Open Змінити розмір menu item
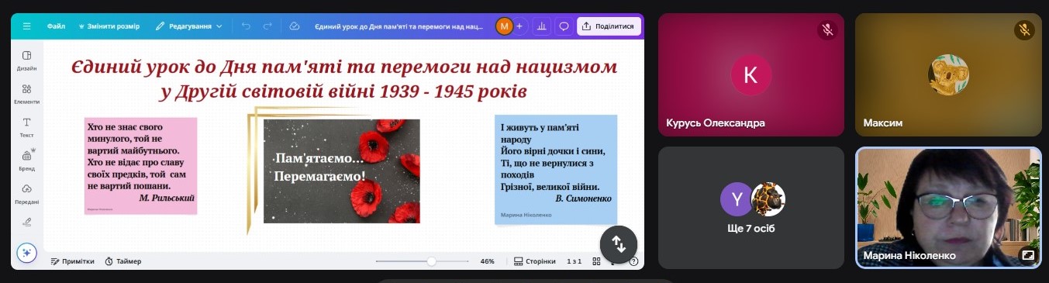 tap(109, 26)
